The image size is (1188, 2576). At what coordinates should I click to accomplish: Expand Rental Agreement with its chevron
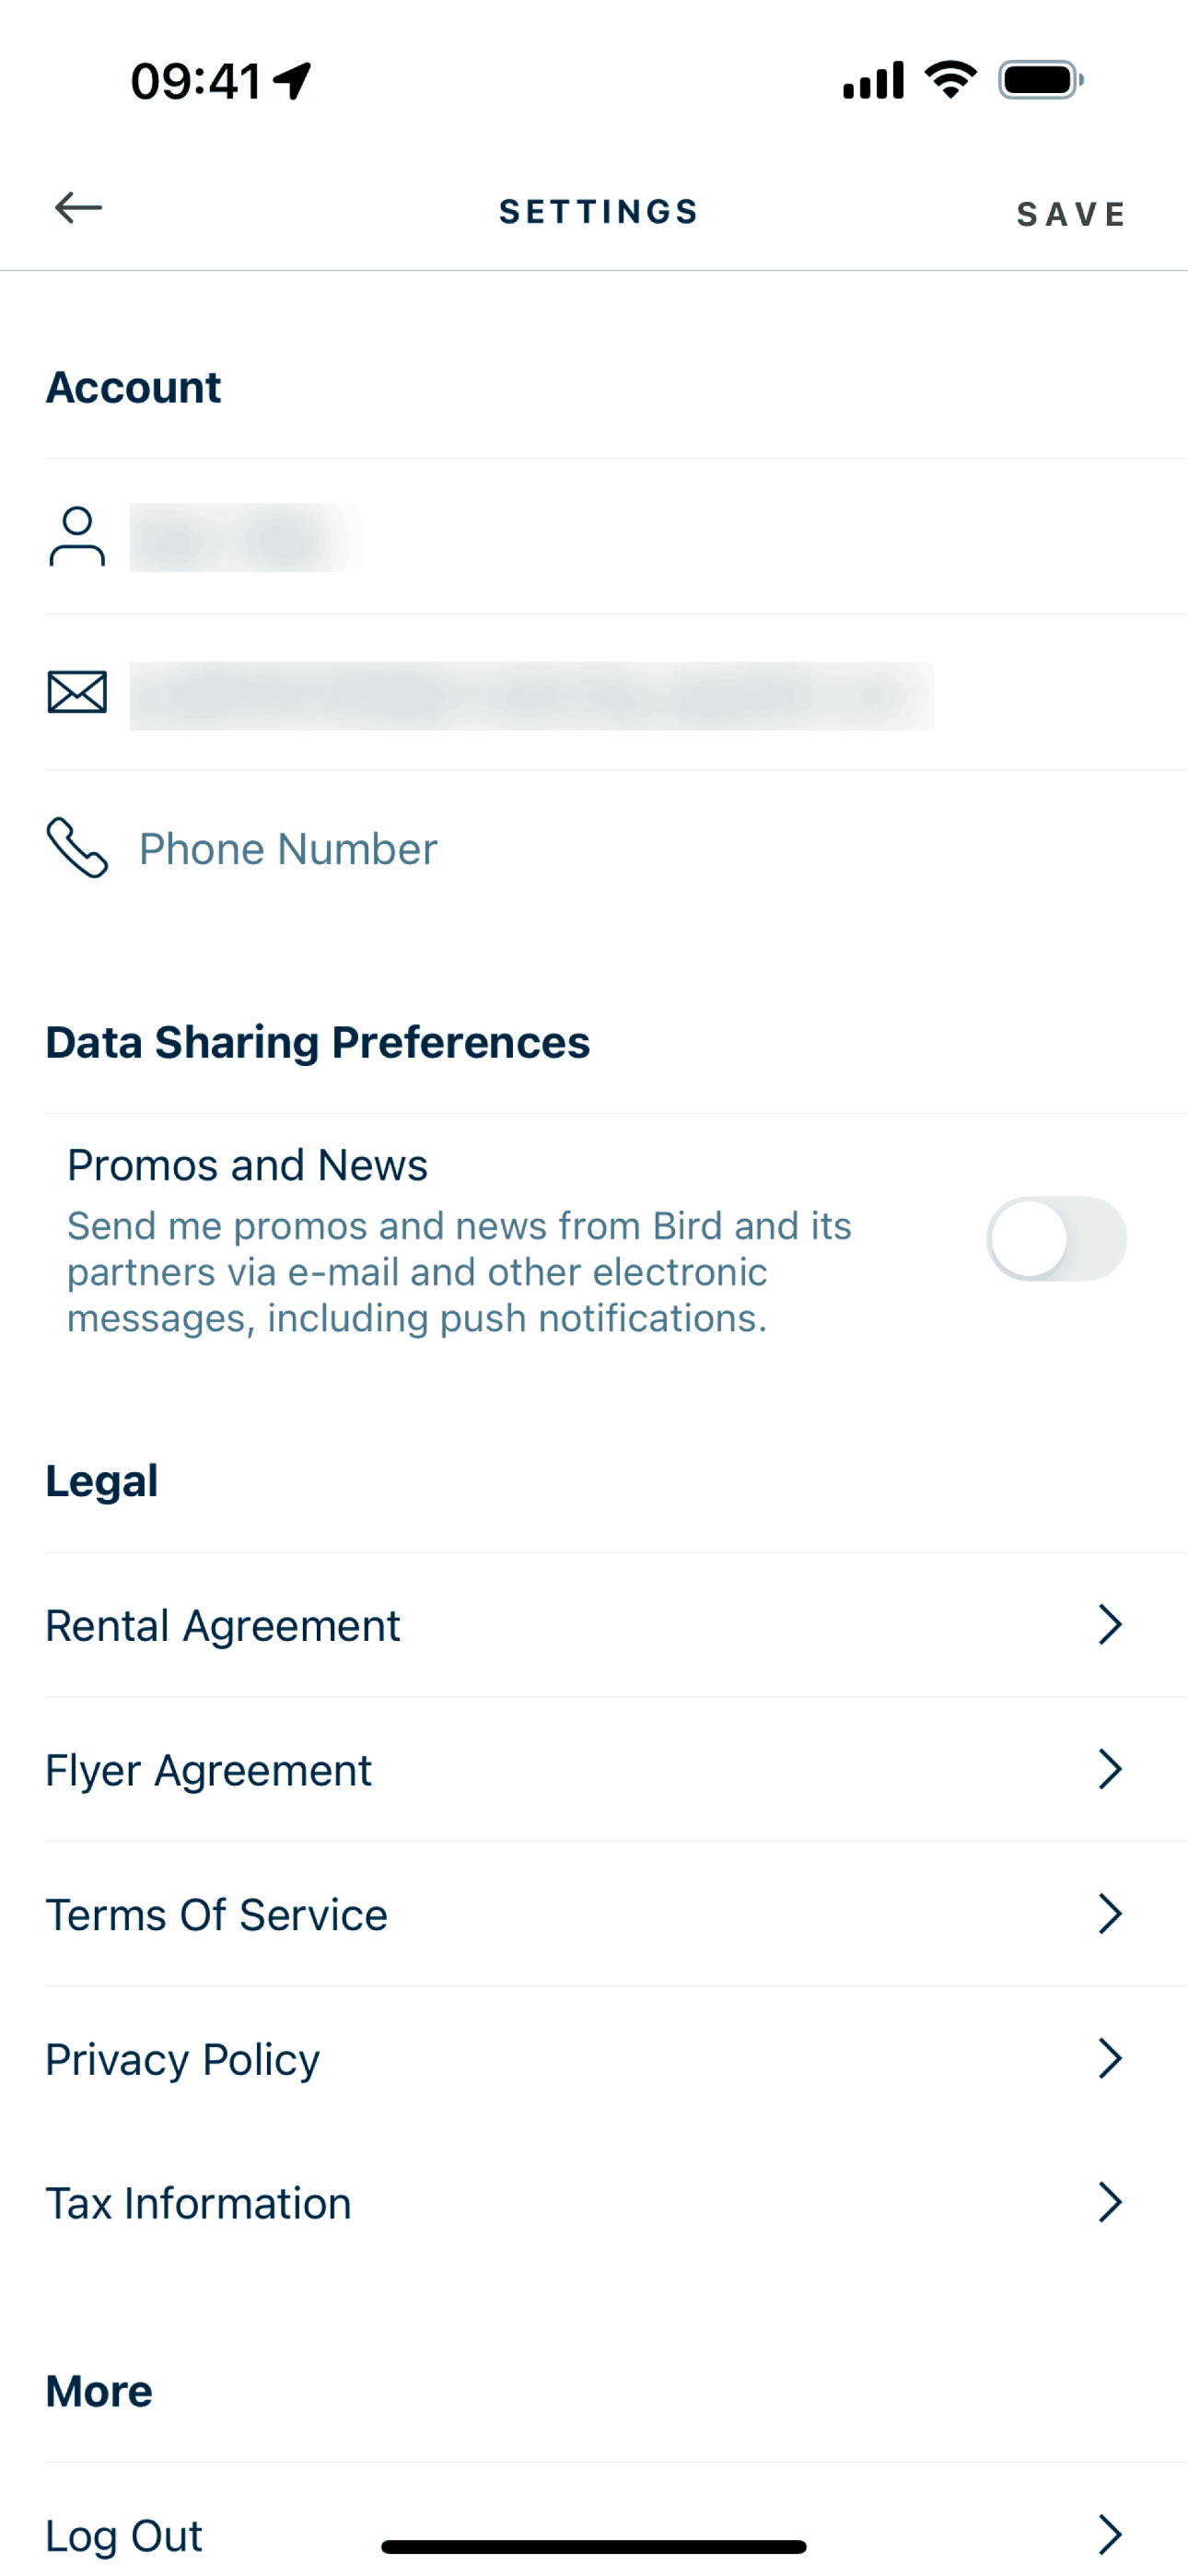[x=1110, y=1625]
